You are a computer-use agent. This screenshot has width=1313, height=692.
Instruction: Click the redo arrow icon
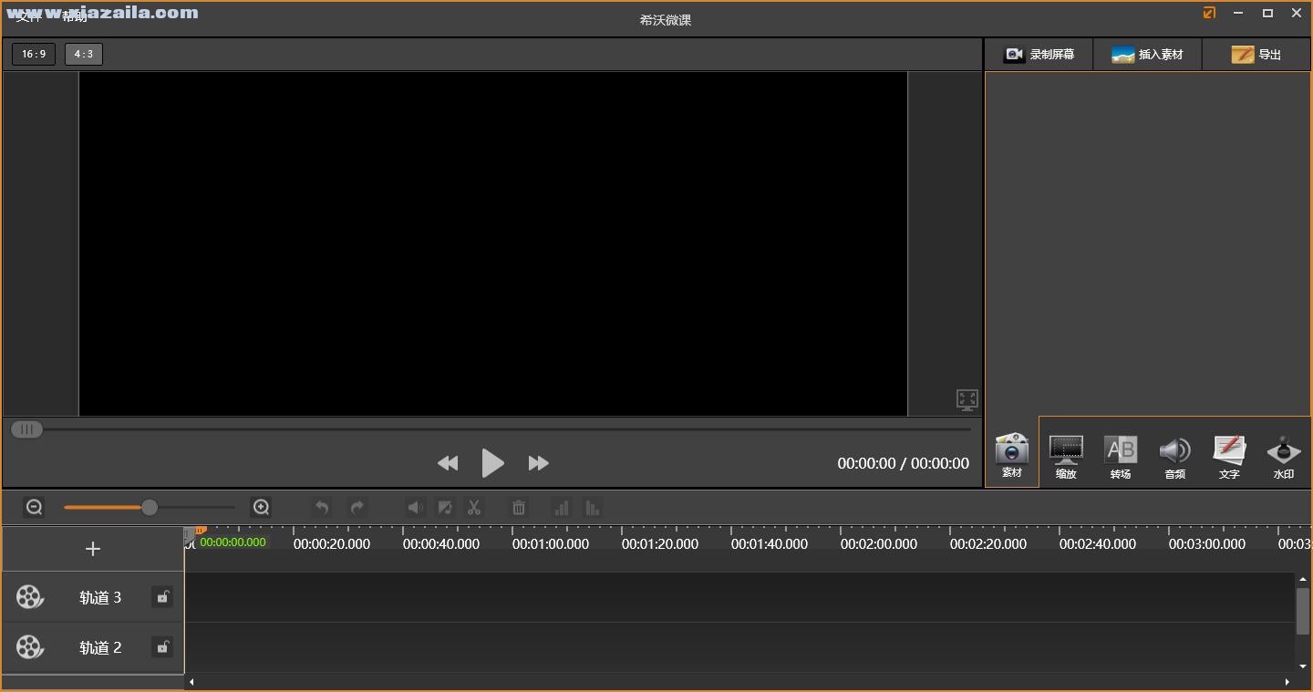point(357,508)
